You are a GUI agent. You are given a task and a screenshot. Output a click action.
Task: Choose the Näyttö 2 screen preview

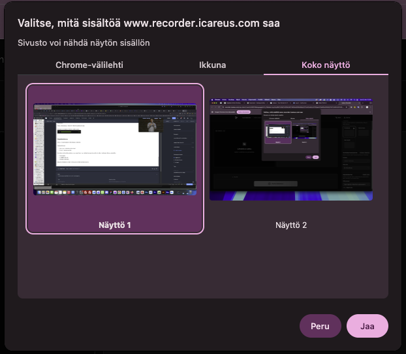290,149
